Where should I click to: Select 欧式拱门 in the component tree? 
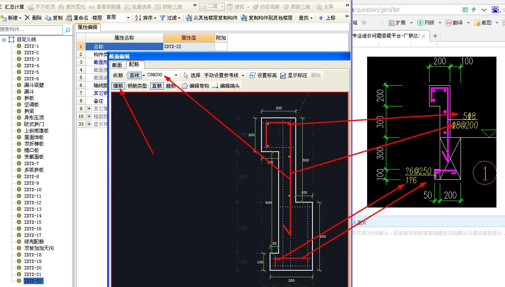[x=34, y=124]
